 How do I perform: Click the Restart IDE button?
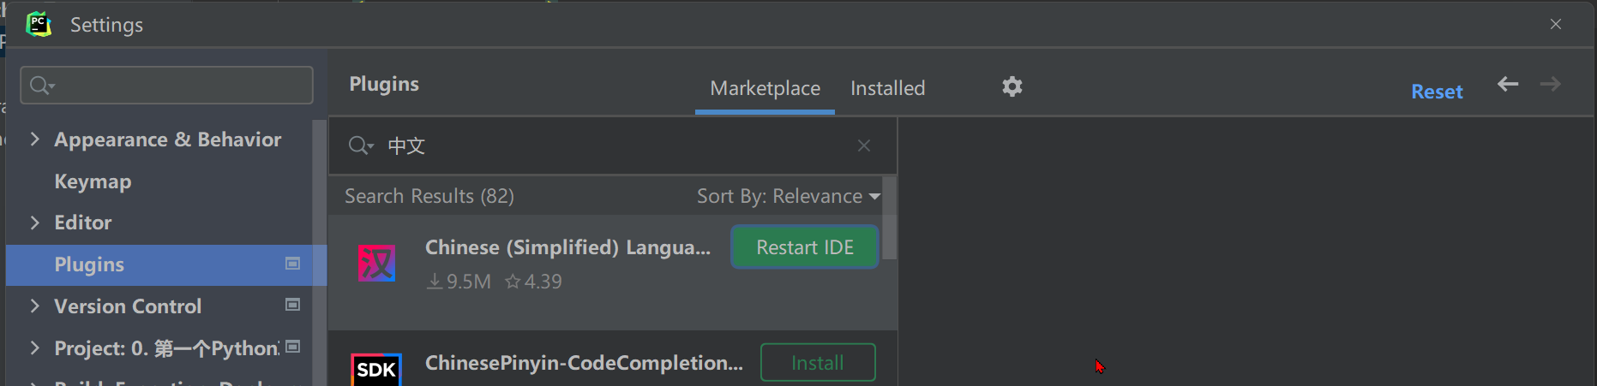pyautogui.click(x=805, y=247)
